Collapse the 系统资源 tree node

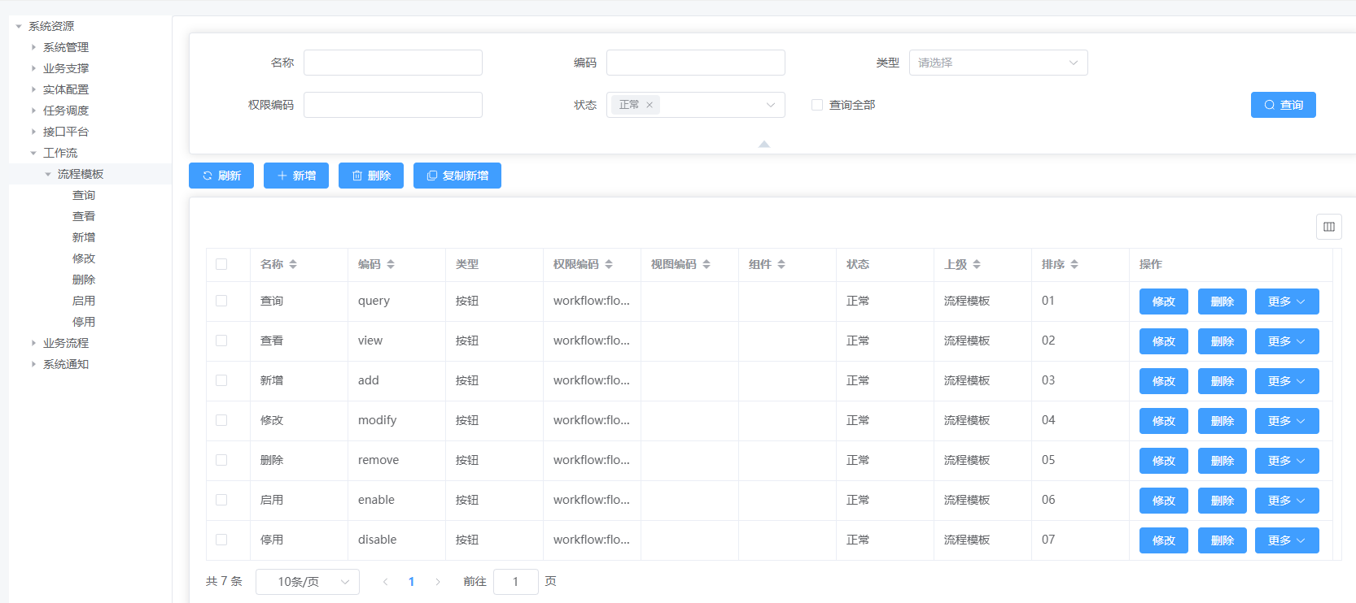tap(19, 27)
